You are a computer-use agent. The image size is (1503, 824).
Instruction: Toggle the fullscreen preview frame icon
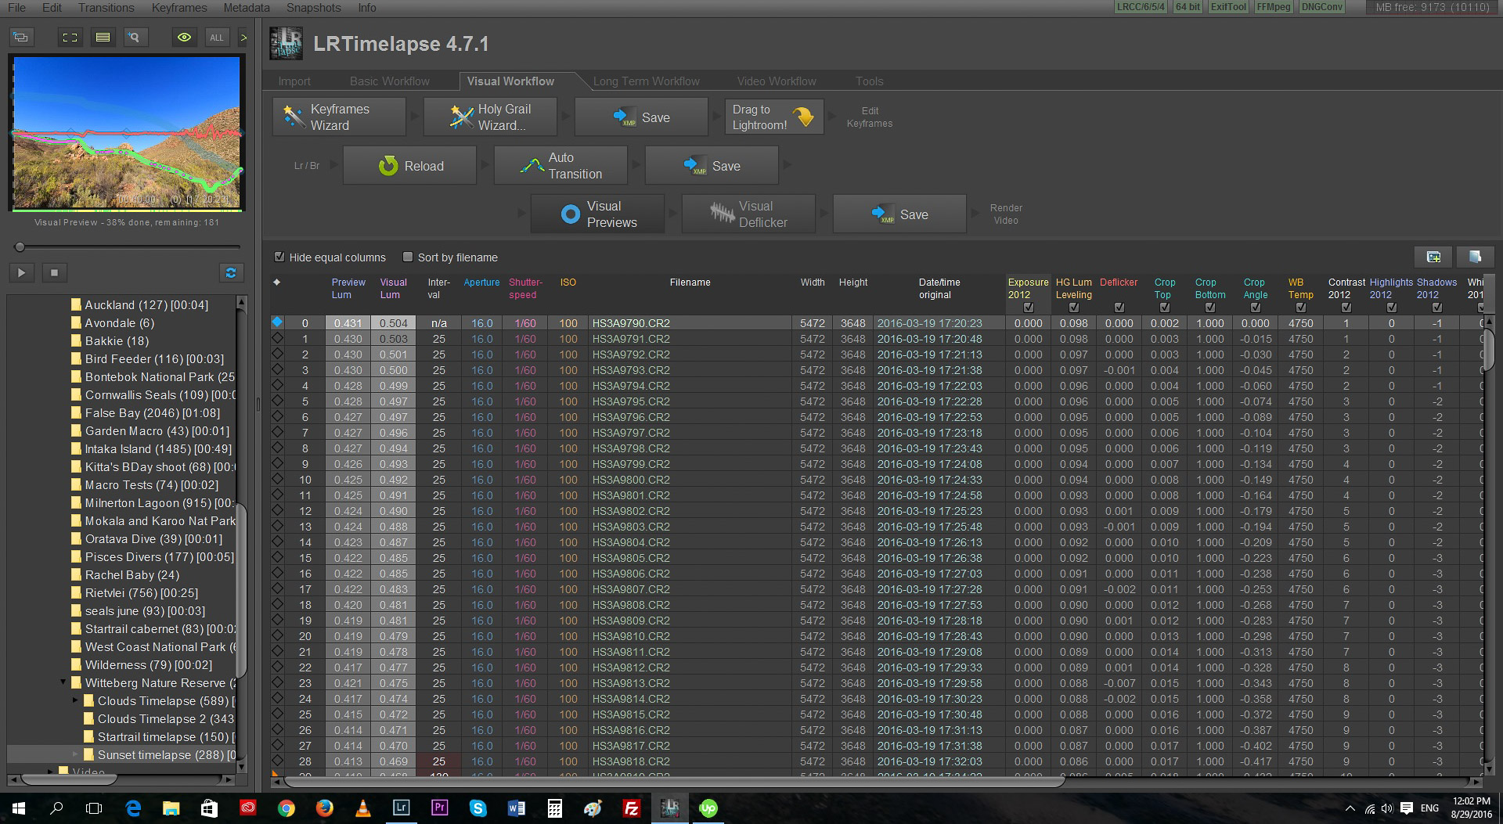[x=70, y=38]
